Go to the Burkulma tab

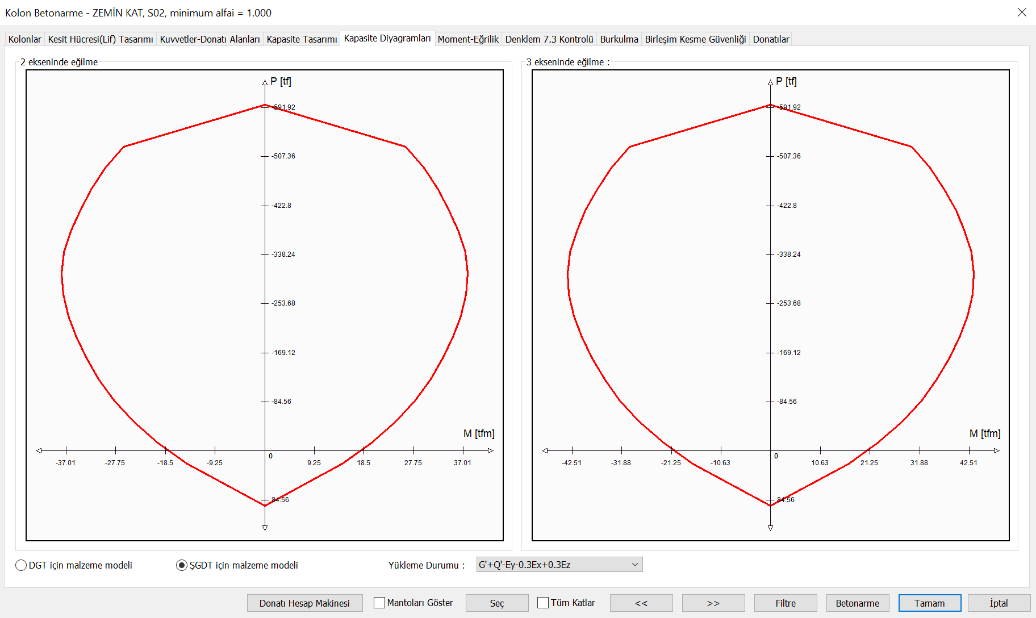pos(619,39)
